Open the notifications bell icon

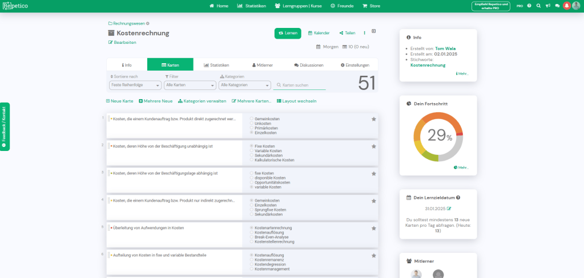(566, 6)
